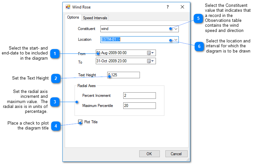Expand the Constituent dropdown
The height and width of the screenshot is (165, 253).
pos(176,29)
